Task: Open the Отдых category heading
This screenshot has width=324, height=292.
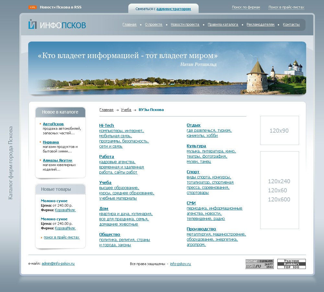Action: coord(194,125)
